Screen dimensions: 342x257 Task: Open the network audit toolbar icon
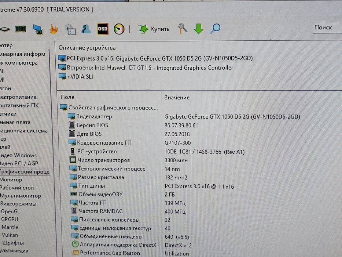(38, 29)
